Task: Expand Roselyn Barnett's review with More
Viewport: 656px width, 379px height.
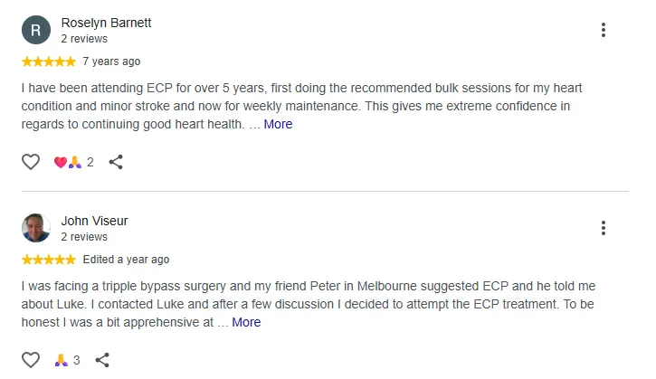Action: [x=278, y=124]
